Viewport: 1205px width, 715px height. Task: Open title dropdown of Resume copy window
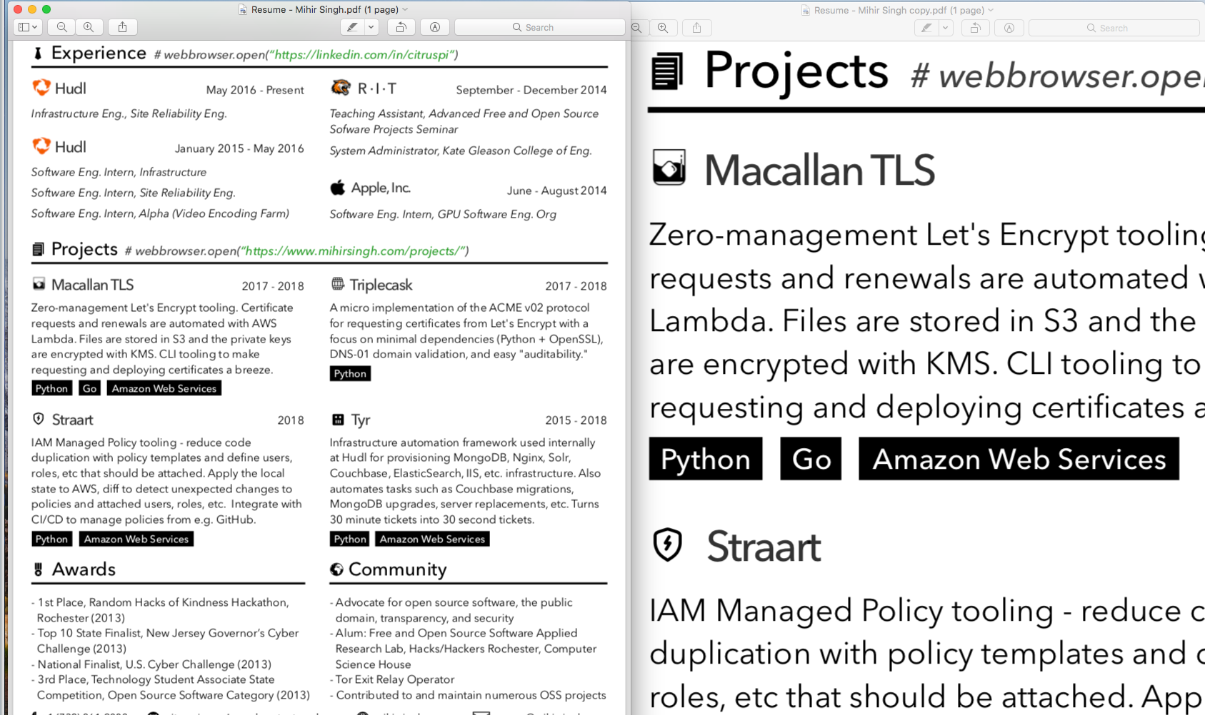[991, 10]
